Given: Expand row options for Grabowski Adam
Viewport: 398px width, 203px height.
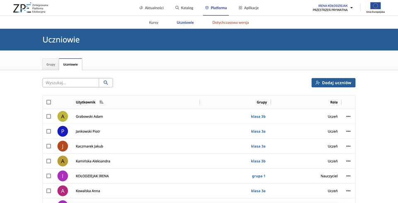Looking at the screenshot, I should (x=348, y=117).
